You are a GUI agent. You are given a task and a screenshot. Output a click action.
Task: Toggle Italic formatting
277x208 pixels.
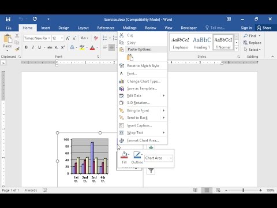[x=33, y=47]
